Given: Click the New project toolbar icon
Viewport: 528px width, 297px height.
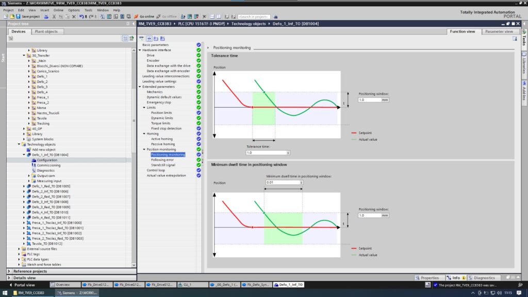Looking at the screenshot, I should tap(6, 16).
